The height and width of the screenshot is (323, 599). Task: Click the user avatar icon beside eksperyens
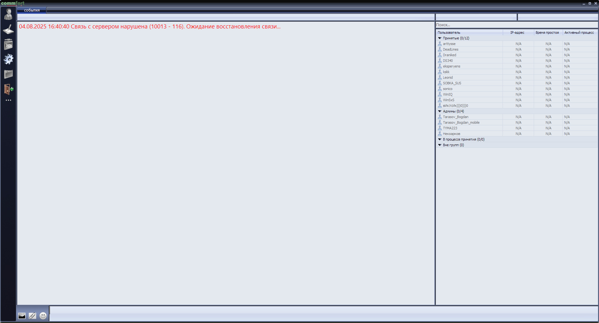tap(440, 66)
